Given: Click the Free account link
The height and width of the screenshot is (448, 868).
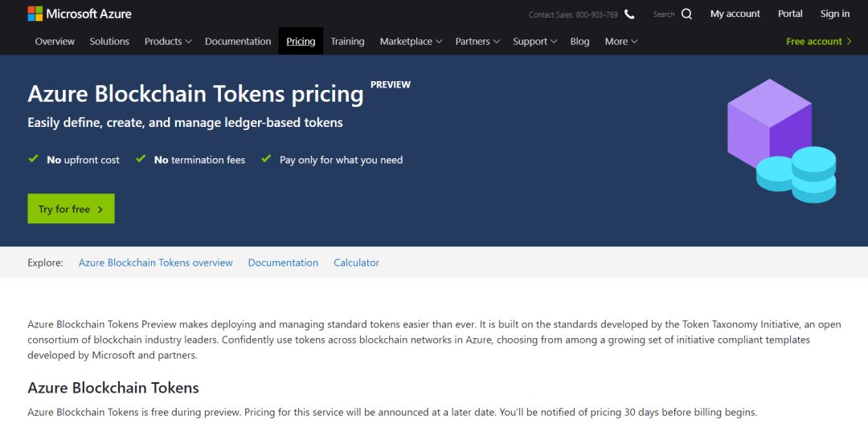Looking at the screenshot, I should (819, 42).
